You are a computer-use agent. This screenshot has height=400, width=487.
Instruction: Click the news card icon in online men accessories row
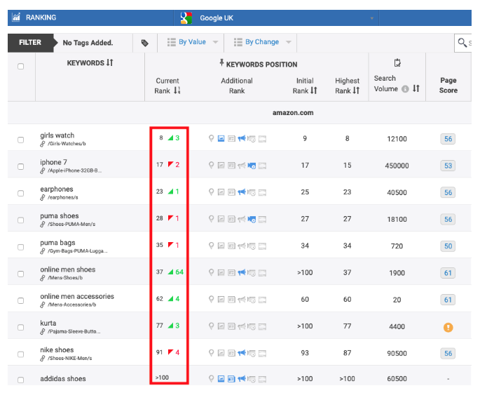(x=231, y=300)
